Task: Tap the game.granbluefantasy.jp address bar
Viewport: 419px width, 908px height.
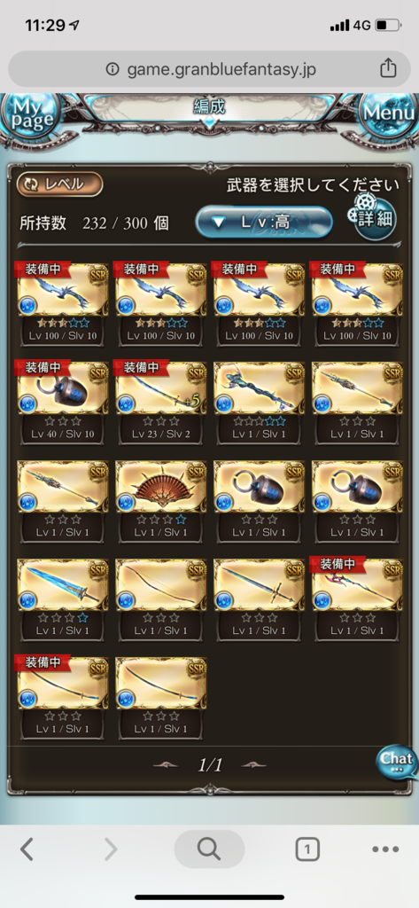Action: click(x=209, y=69)
